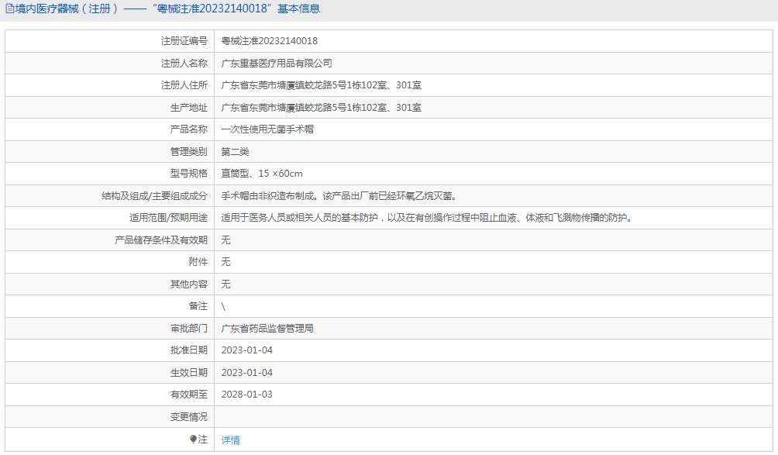
Task: Click the 审批部门 label
Action: tap(188, 329)
